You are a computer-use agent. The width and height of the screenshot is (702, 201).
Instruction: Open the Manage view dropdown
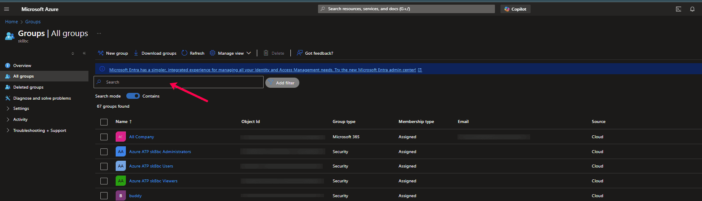click(x=230, y=53)
